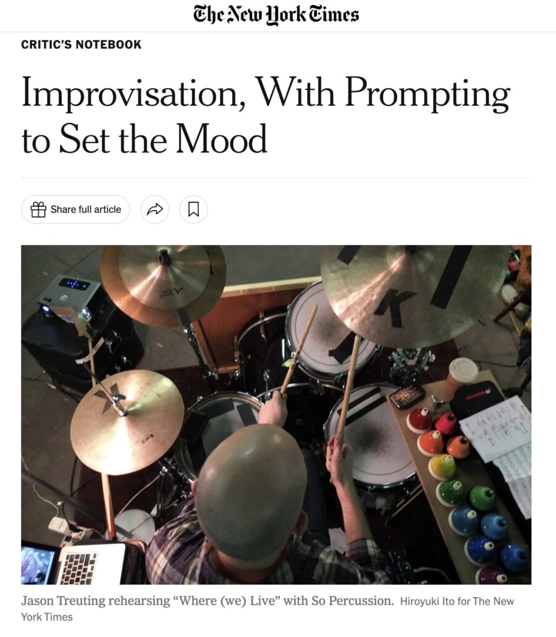Click the caption text about Jason Treuting

[x=208, y=601]
